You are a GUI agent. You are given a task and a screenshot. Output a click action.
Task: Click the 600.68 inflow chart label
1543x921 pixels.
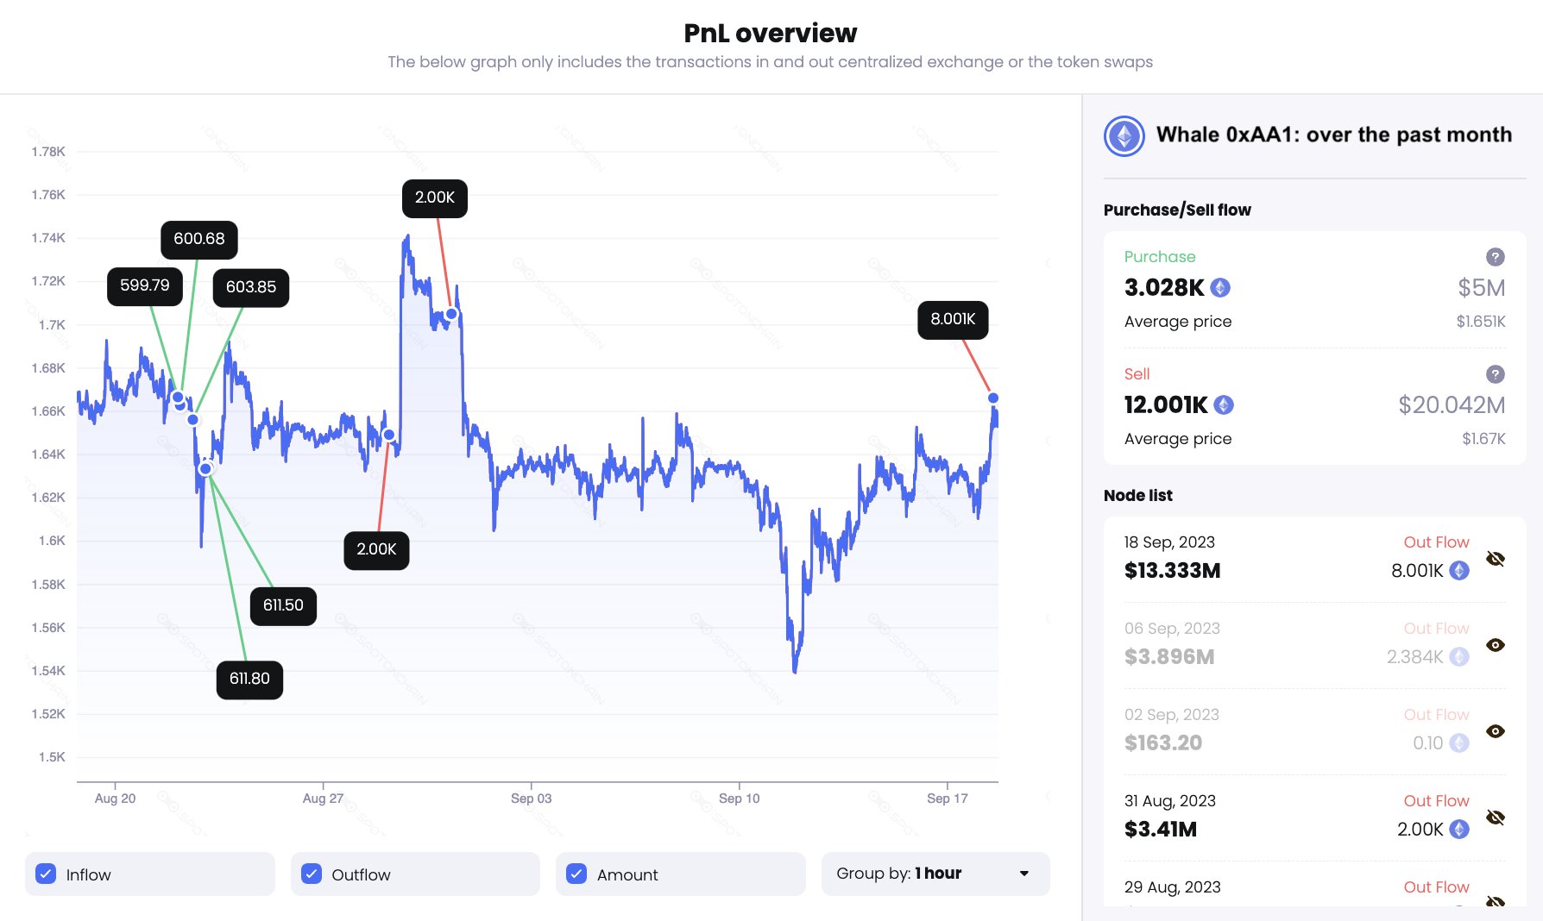coord(199,240)
